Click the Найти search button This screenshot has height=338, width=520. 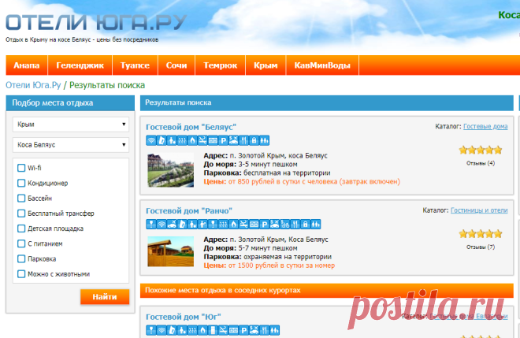[105, 296]
